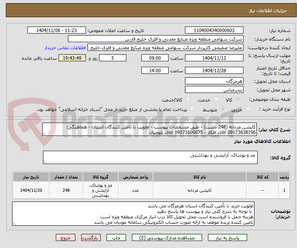The image size is (297, 248).
Task: Click the city field بندرعباس
Action: (x=214, y=90)
